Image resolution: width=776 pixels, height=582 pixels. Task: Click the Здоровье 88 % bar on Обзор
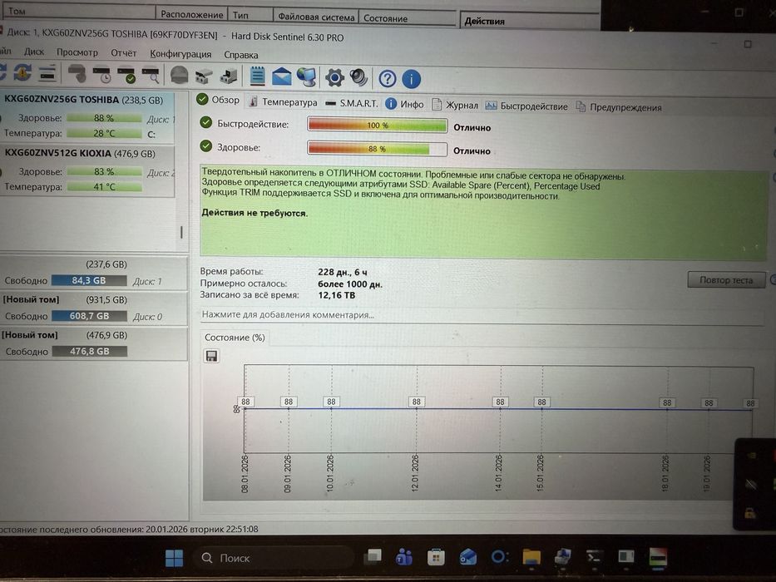(x=377, y=149)
